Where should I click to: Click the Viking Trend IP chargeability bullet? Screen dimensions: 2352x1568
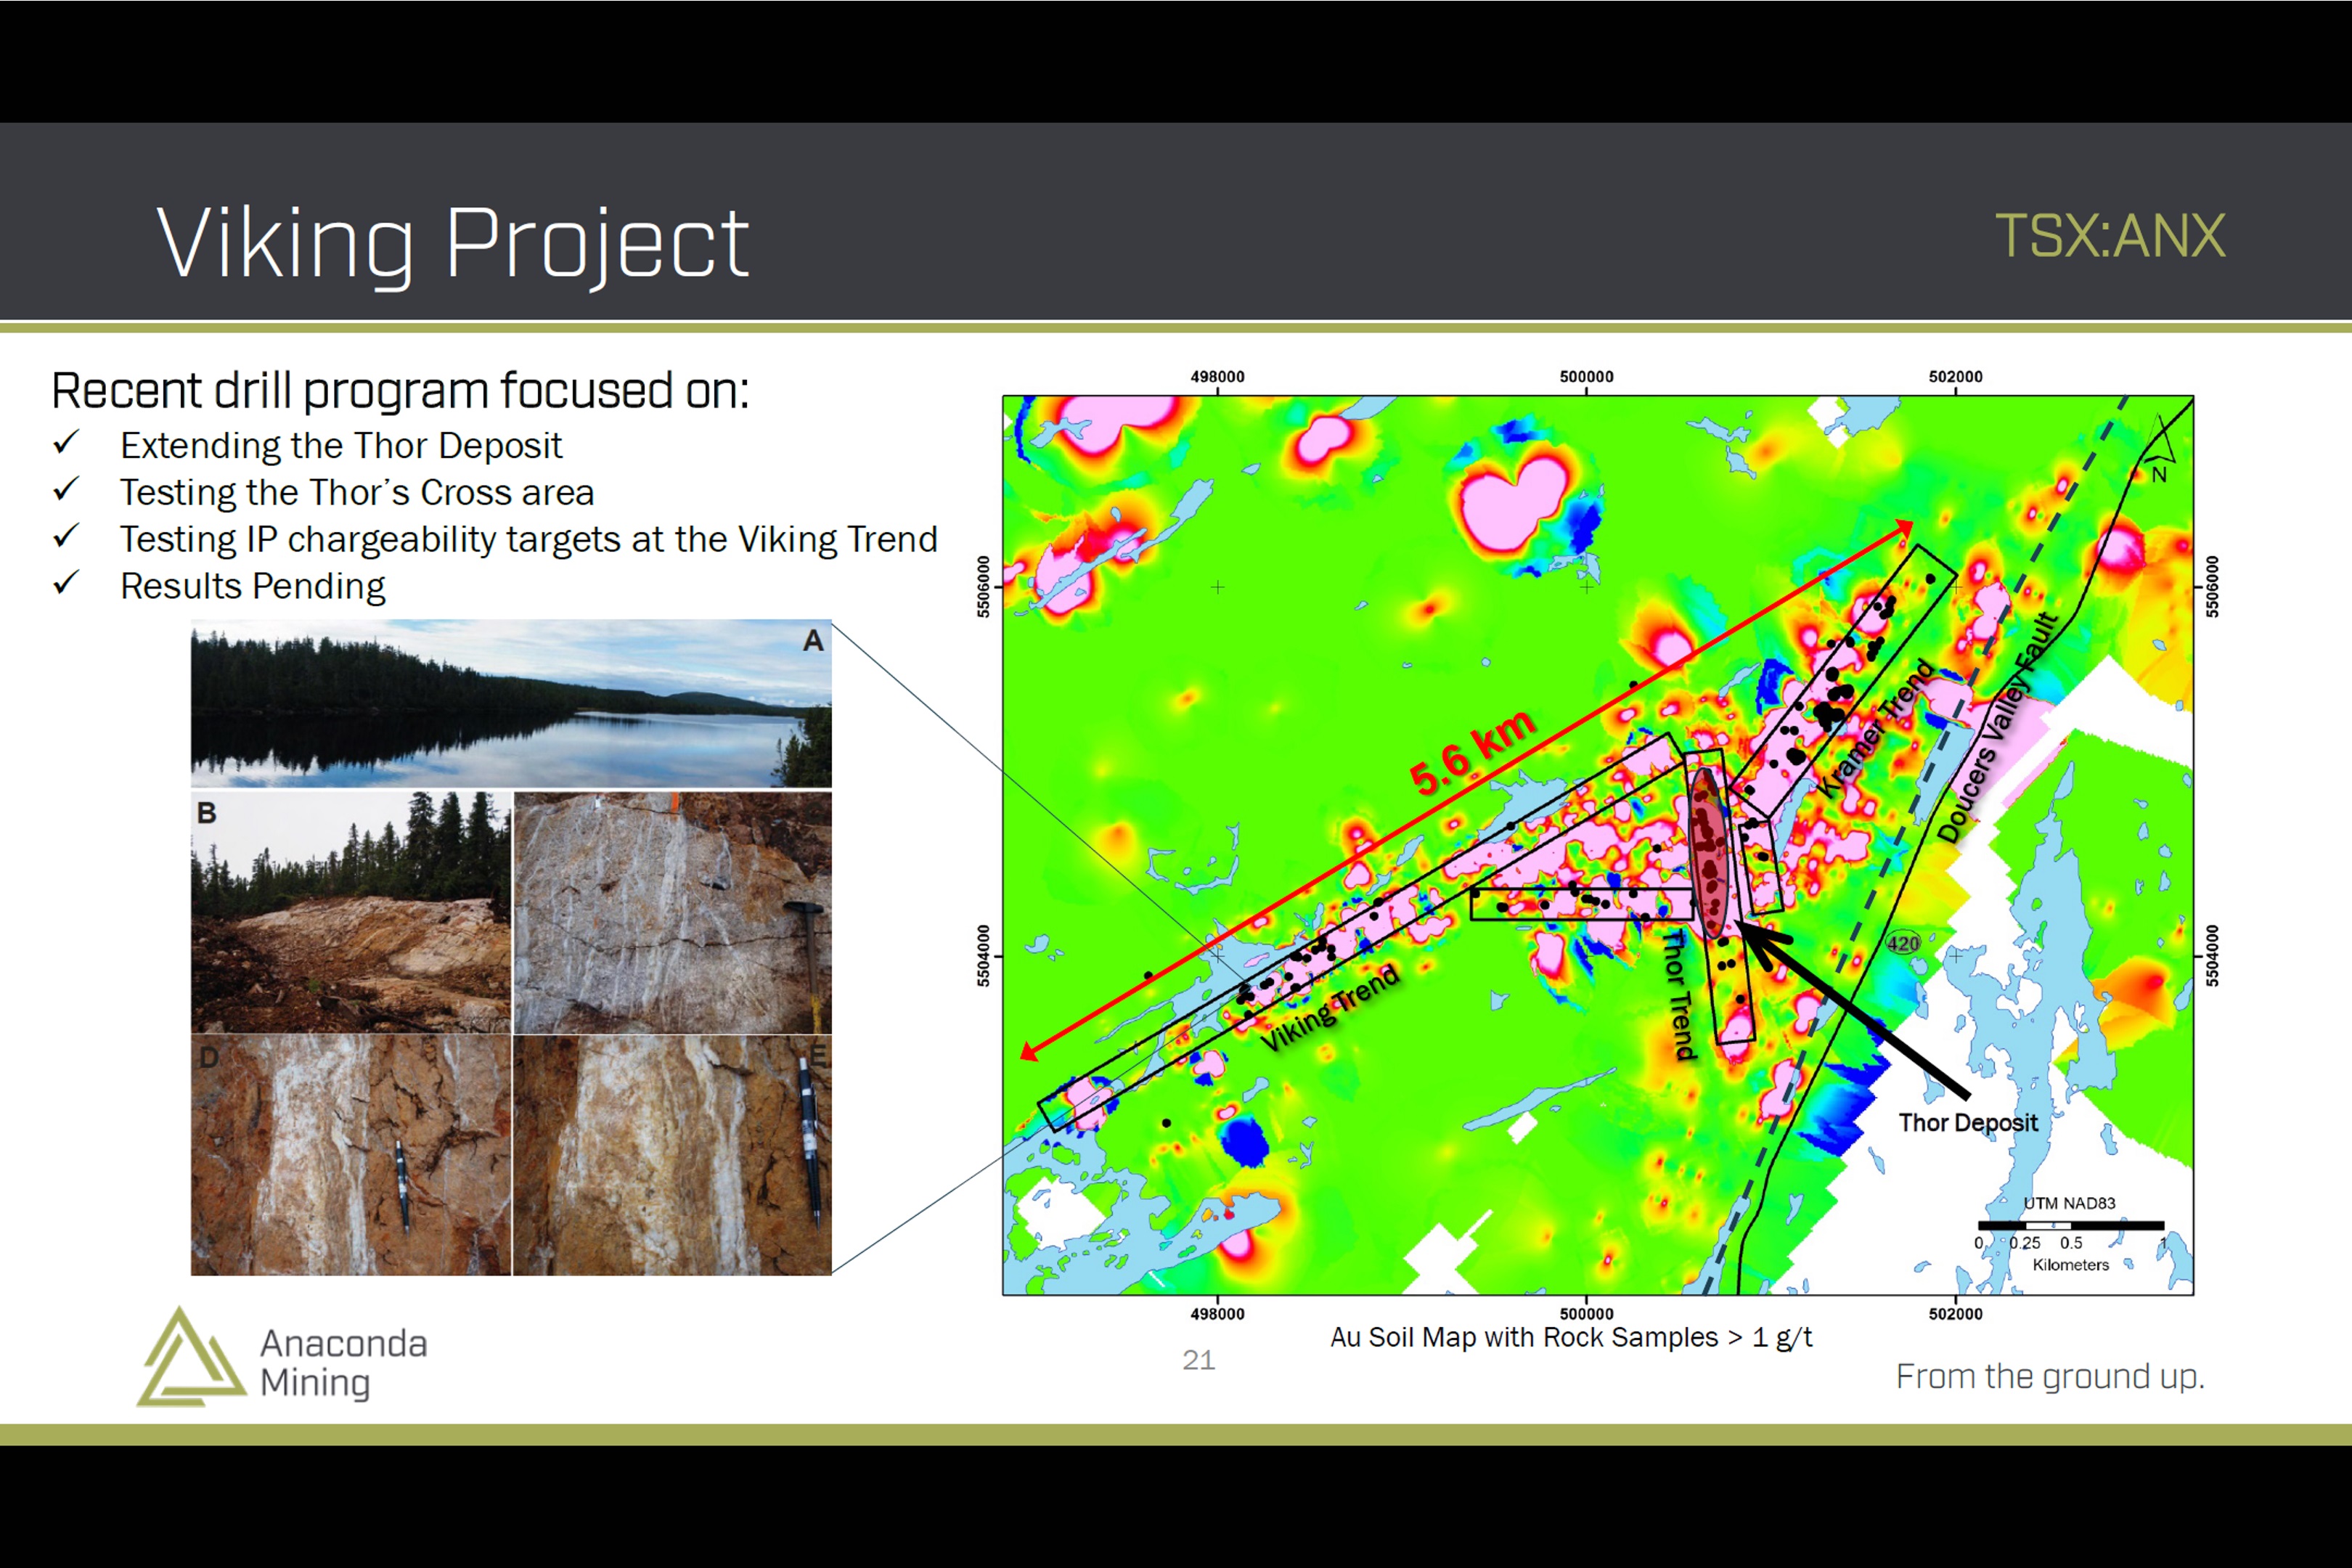click(x=529, y=540)
